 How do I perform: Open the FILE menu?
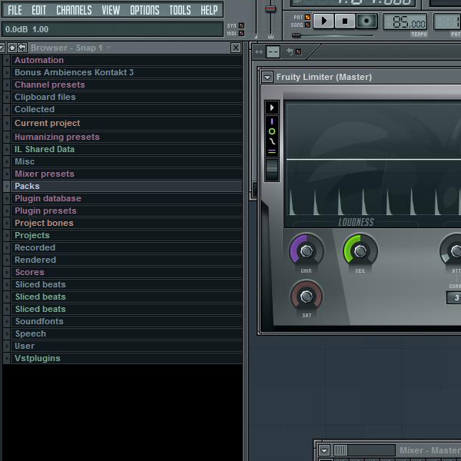[x=15, y=10]
